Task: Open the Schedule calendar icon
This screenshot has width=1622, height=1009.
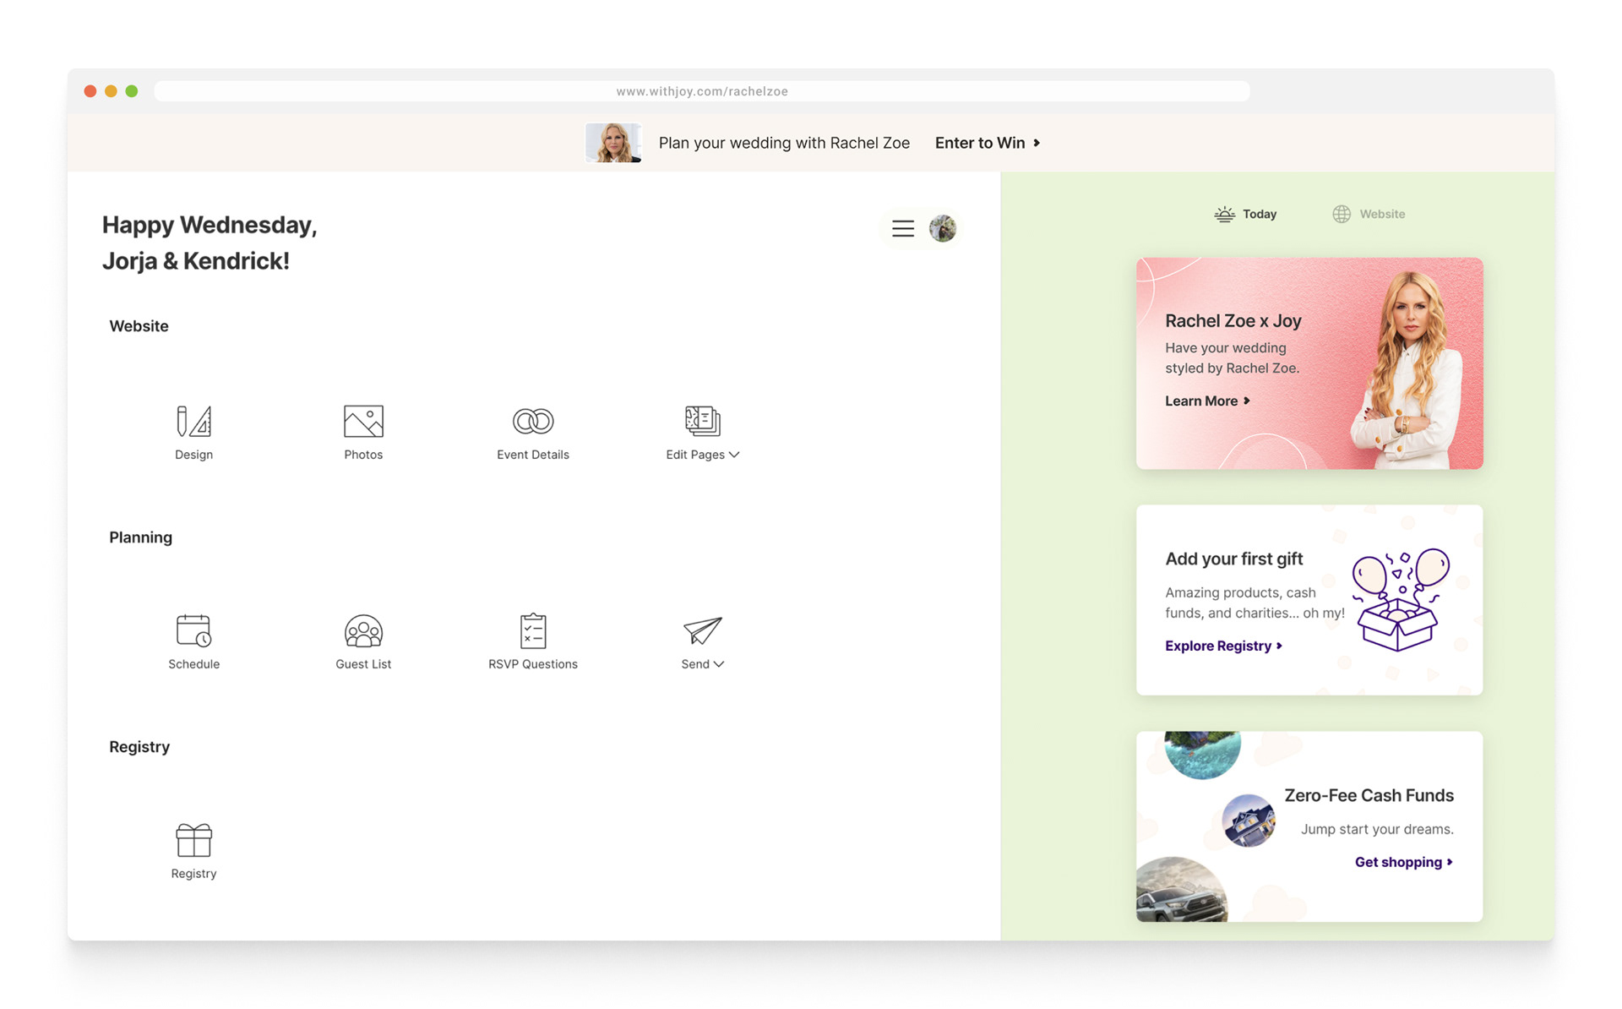Action: [x=193, y=630]
